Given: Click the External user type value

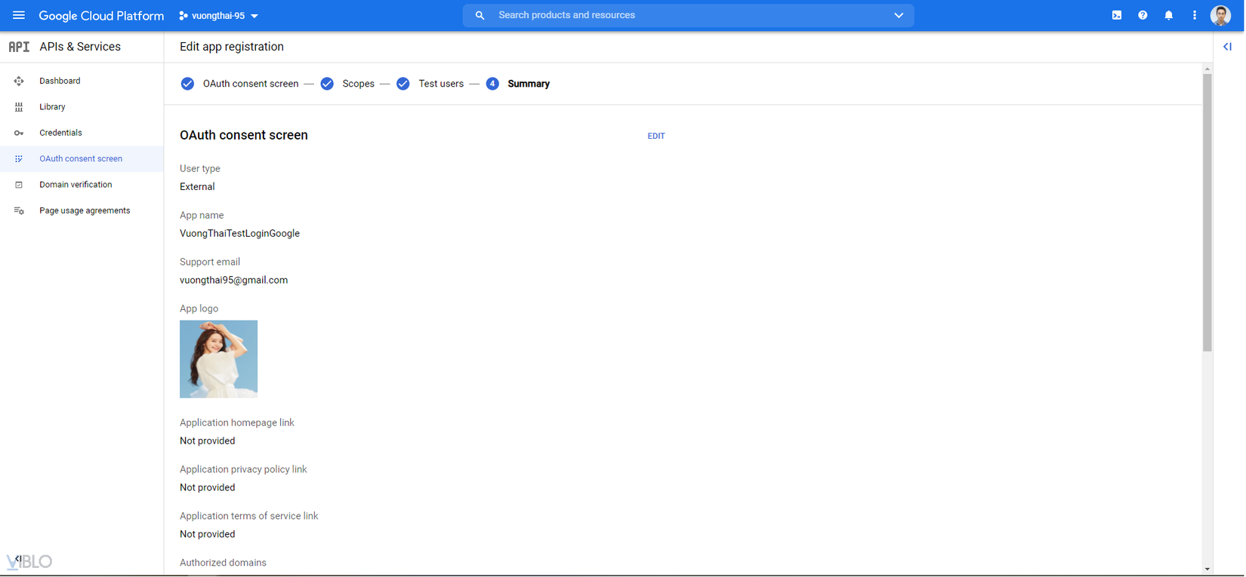Looking at the screenshot, I should [x=197, y=187].
